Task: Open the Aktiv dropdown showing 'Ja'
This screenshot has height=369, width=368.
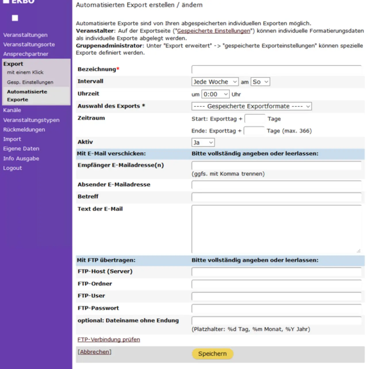Action: click(203, 143)
